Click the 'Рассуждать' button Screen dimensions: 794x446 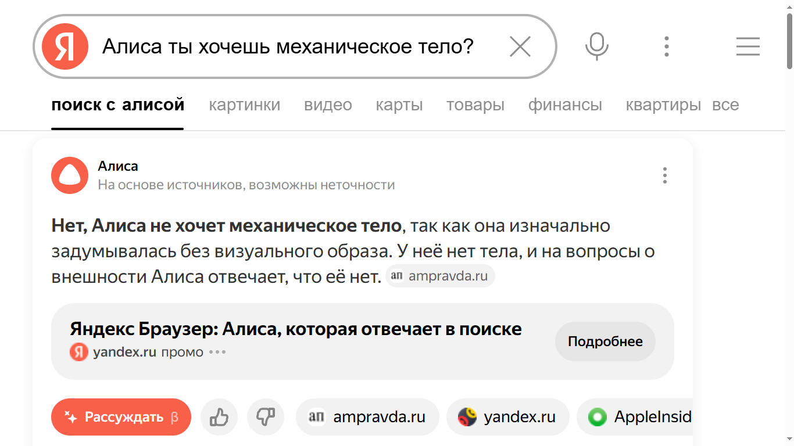pos(121,417)
